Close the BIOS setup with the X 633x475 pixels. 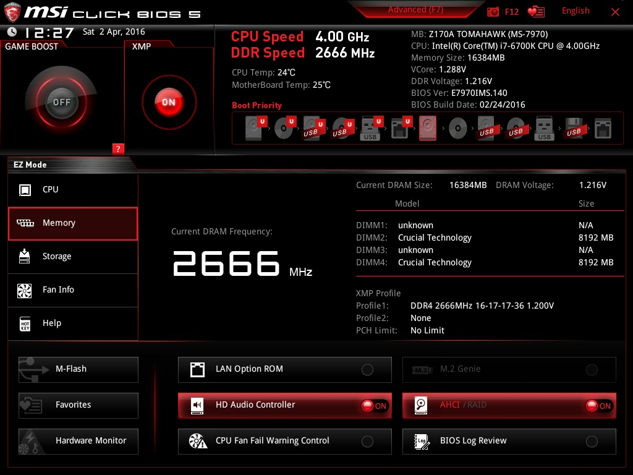615,12
